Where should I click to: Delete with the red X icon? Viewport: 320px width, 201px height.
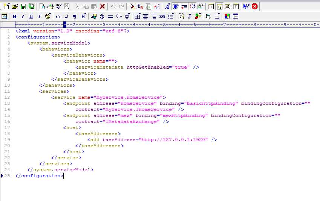102,6
